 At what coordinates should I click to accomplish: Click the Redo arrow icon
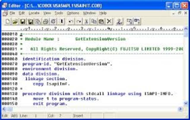point(78,22)
